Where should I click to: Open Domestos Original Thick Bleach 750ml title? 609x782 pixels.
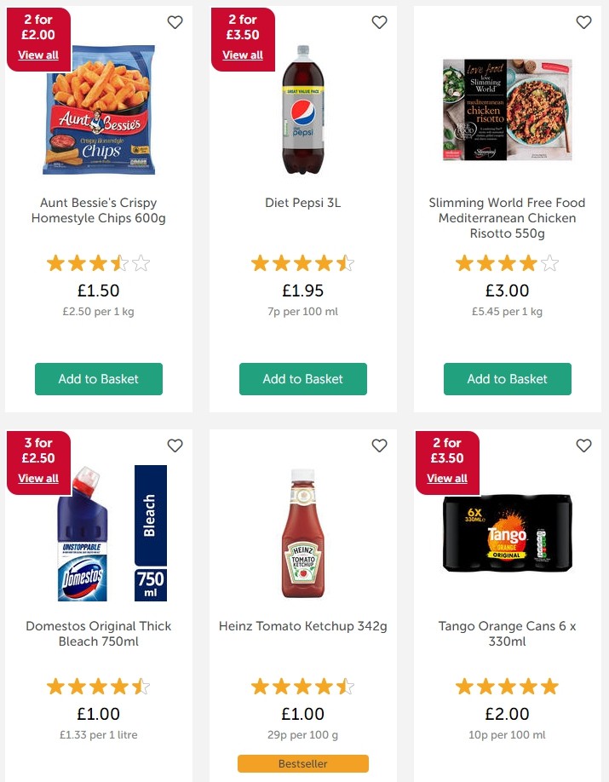(99, 634)
